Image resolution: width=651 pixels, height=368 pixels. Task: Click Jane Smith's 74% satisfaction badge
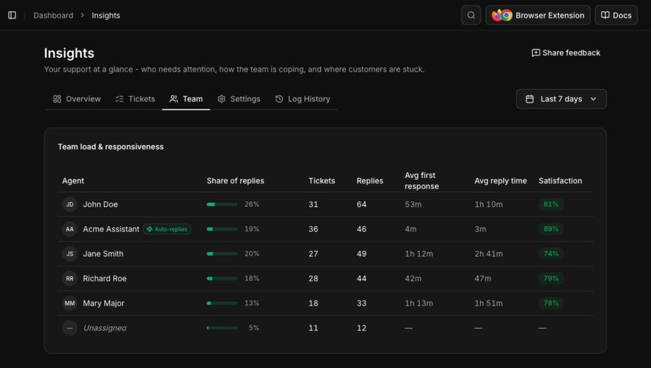[551, 254]
